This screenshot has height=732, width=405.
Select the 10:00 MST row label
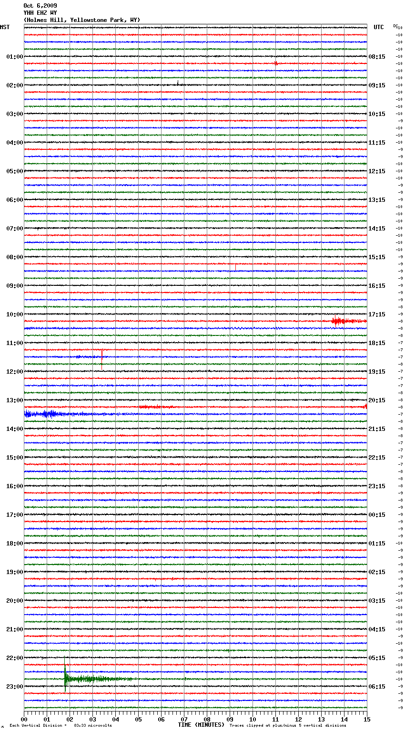(x=15, y=314)
